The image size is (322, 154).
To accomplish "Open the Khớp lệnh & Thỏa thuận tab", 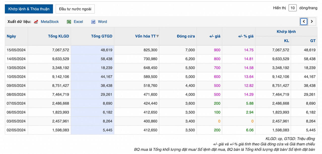I will 29,9.
